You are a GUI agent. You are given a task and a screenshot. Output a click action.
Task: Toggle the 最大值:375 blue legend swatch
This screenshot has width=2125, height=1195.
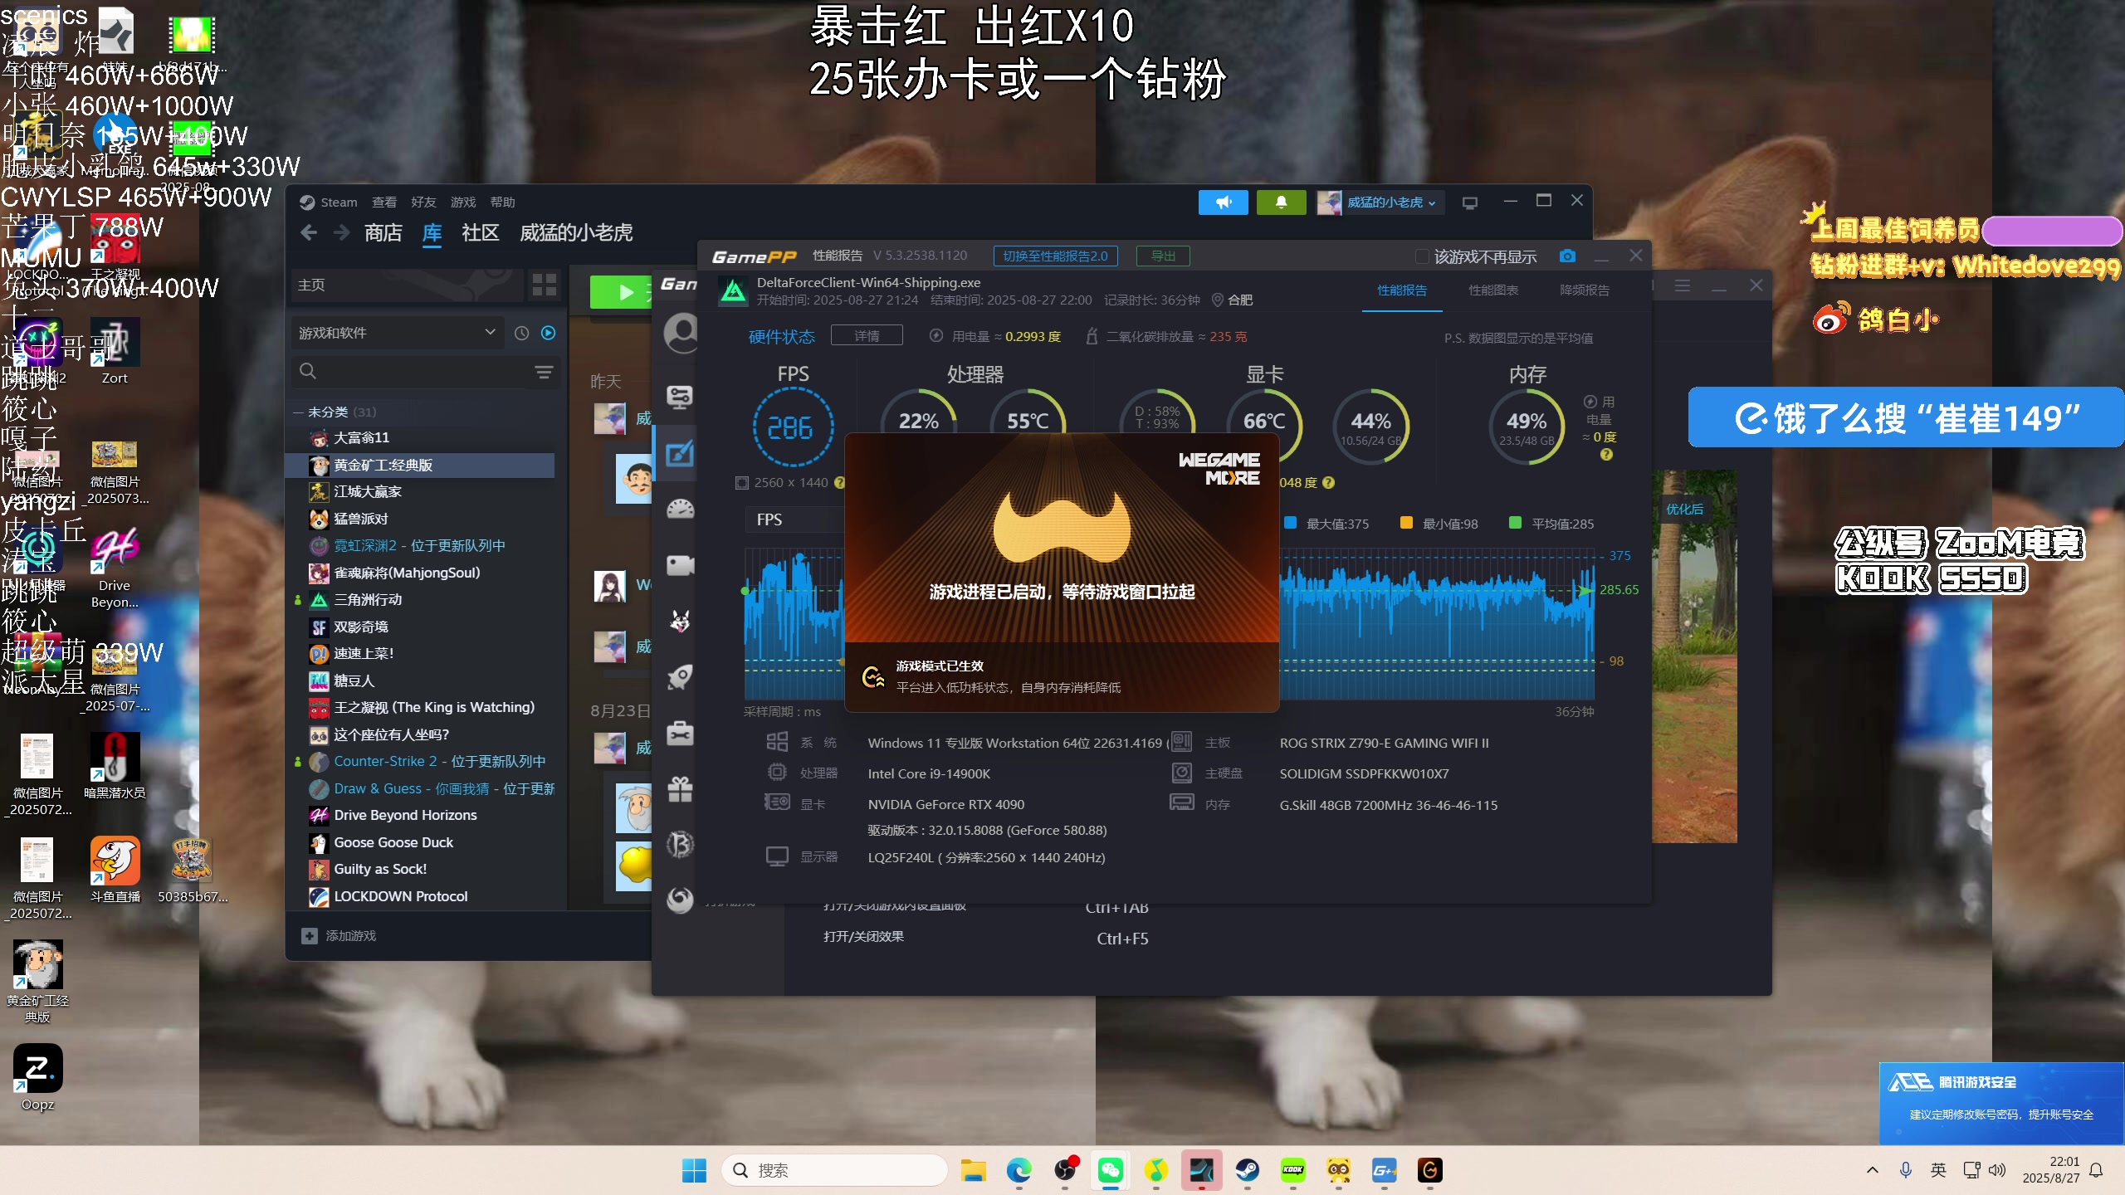point(1291,523)
